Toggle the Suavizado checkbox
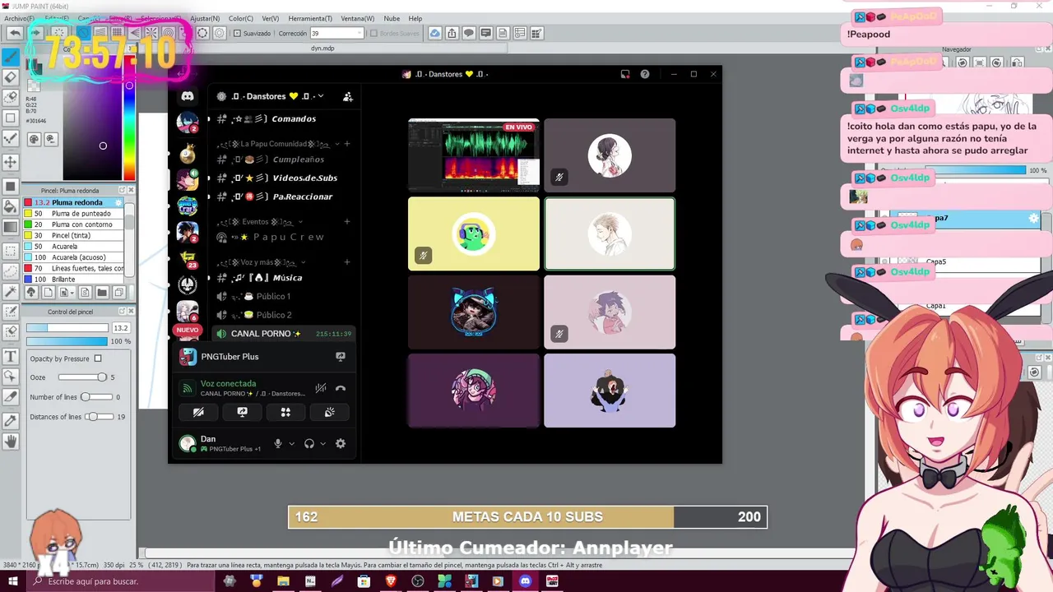 pos(237,34)
